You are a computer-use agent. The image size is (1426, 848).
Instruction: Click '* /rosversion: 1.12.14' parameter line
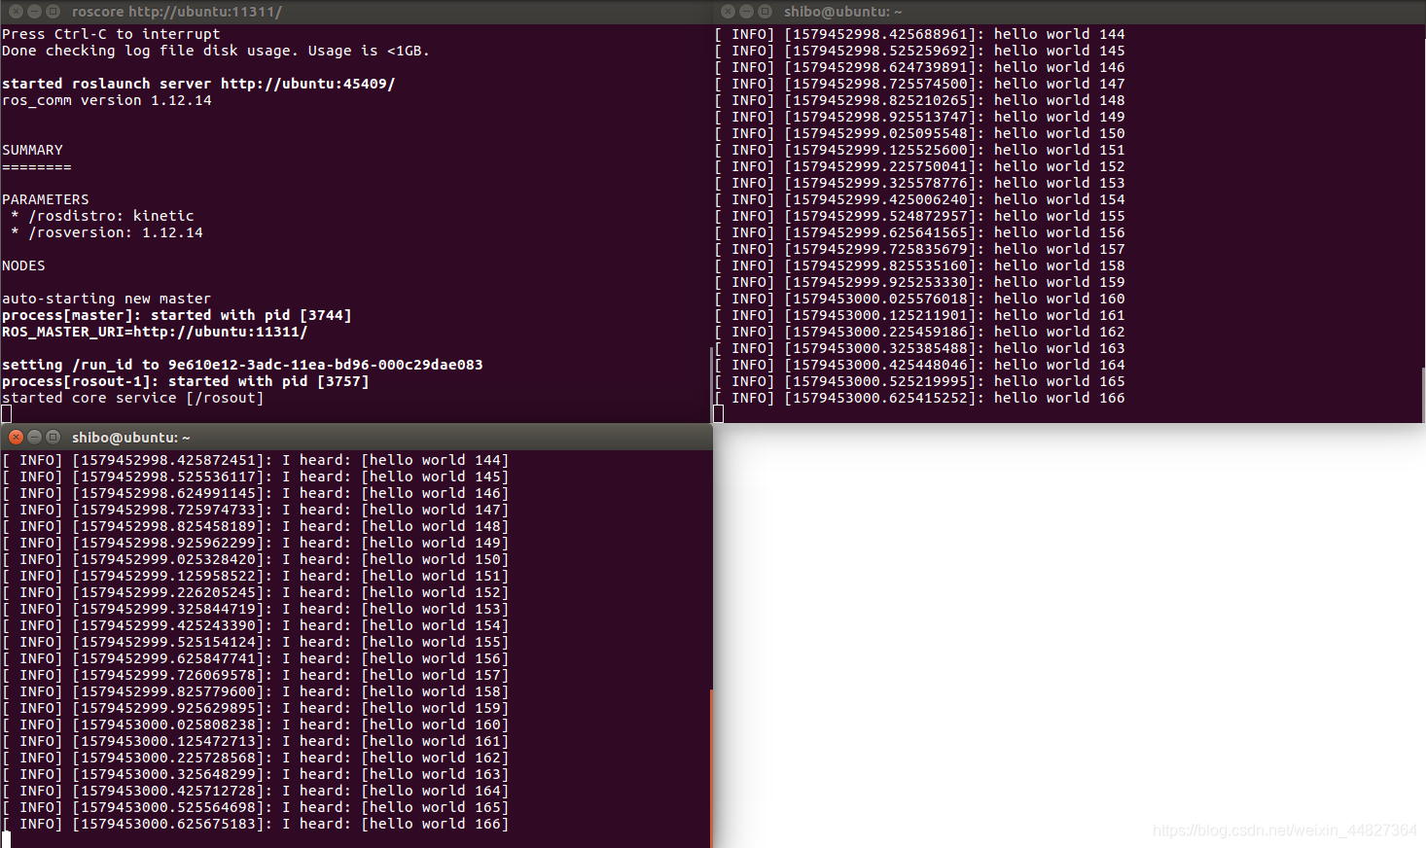pyautogui.click(x=107, y=232)
